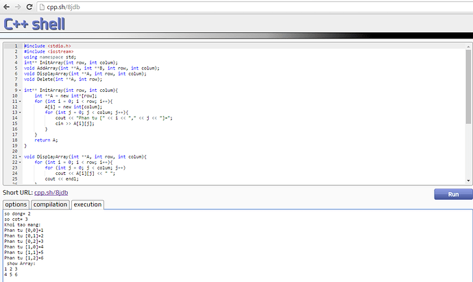This screenshot has width=473, height=282.
Task: Click the browser forward arrow
Action: (17, 5)
